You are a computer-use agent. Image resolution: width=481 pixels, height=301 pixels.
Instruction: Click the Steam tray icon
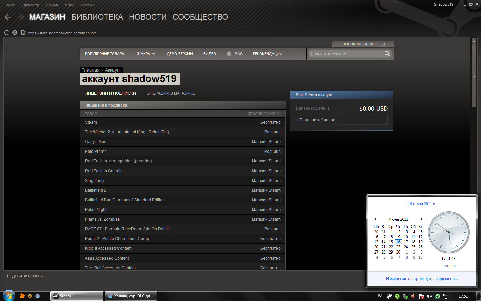pos(389,296)
